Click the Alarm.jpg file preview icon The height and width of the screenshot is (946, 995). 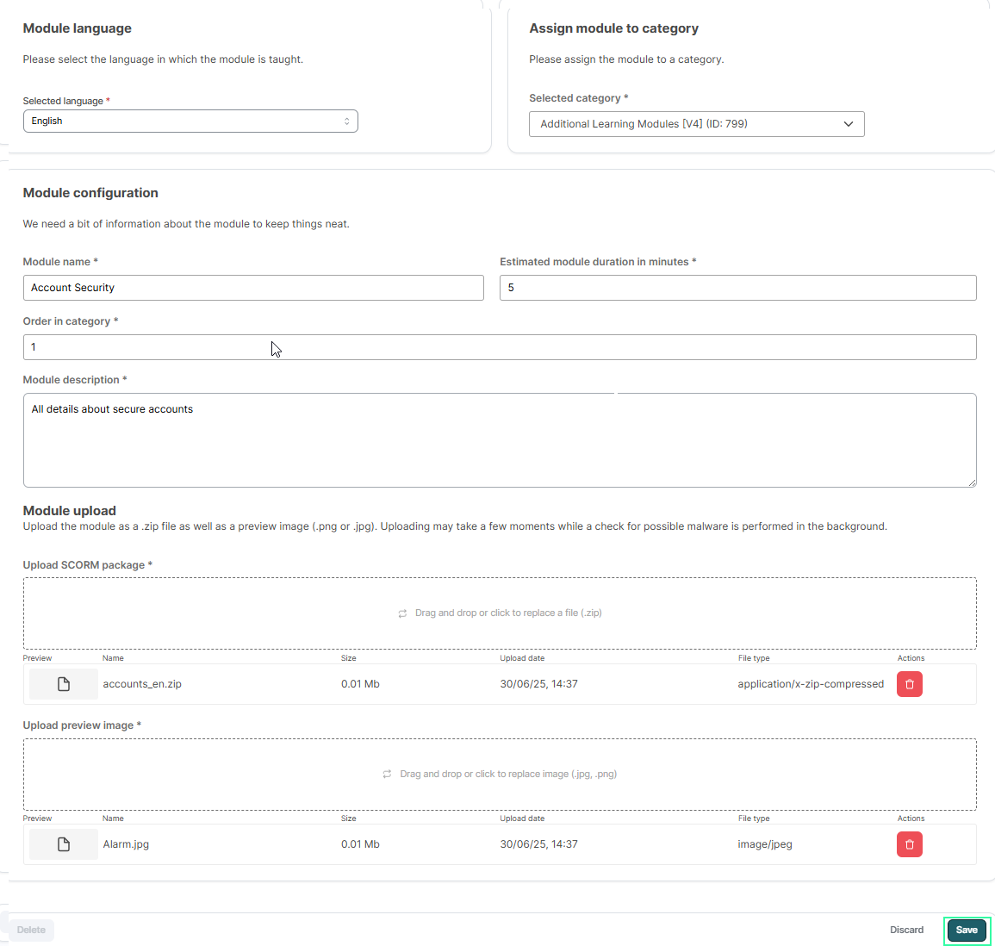click(x=63, y=844)
